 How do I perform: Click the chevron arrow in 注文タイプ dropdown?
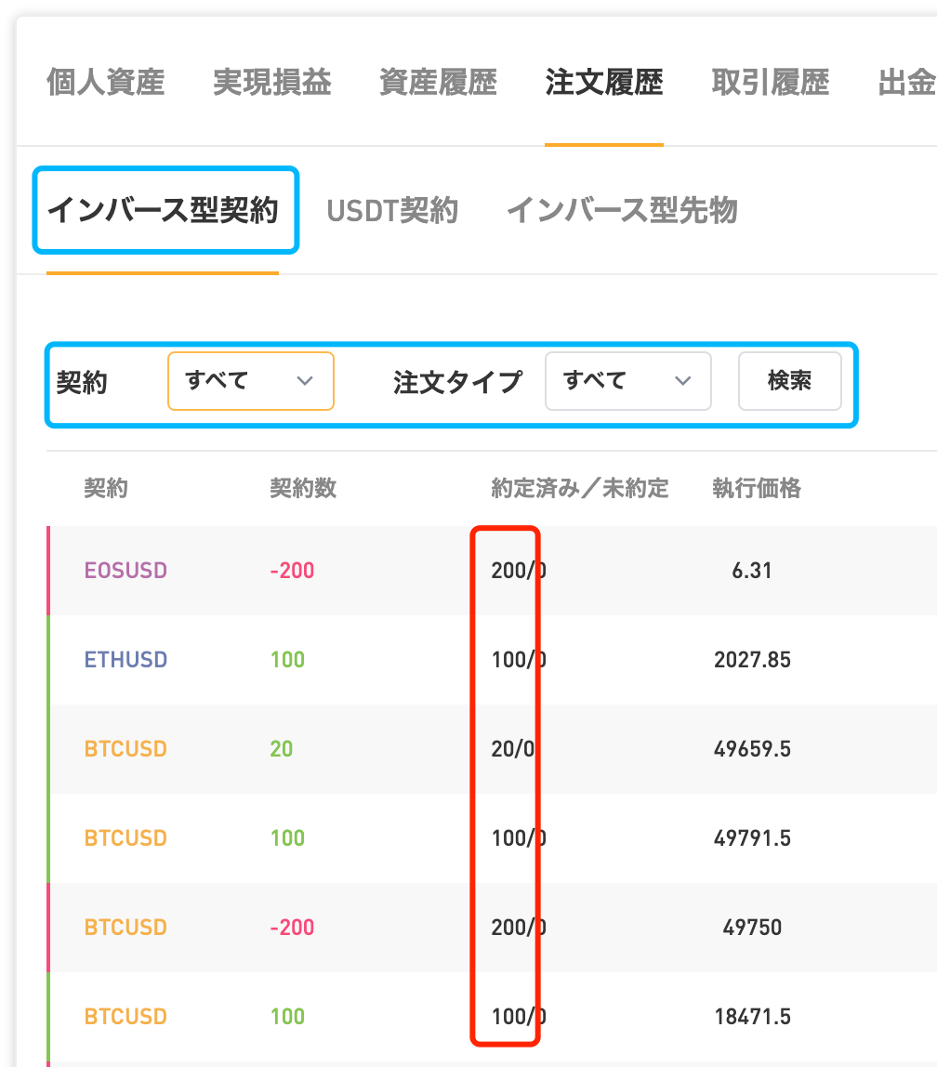[x=682, y=381]
